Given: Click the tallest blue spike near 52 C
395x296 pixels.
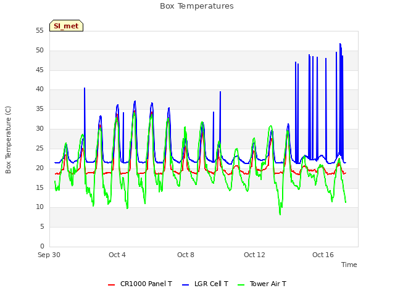Looking at the screenshot, I should tap(340, 44).
